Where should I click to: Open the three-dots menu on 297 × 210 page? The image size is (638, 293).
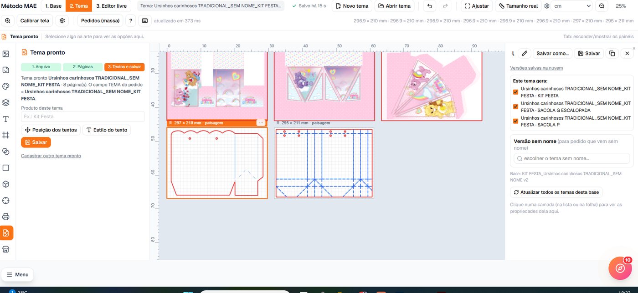(x=261, y=123)
